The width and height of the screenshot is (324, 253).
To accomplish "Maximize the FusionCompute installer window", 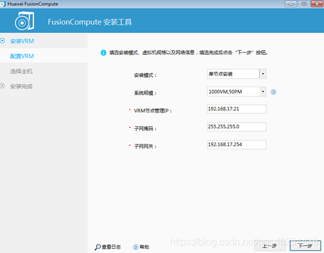I will tap(304, 4).
